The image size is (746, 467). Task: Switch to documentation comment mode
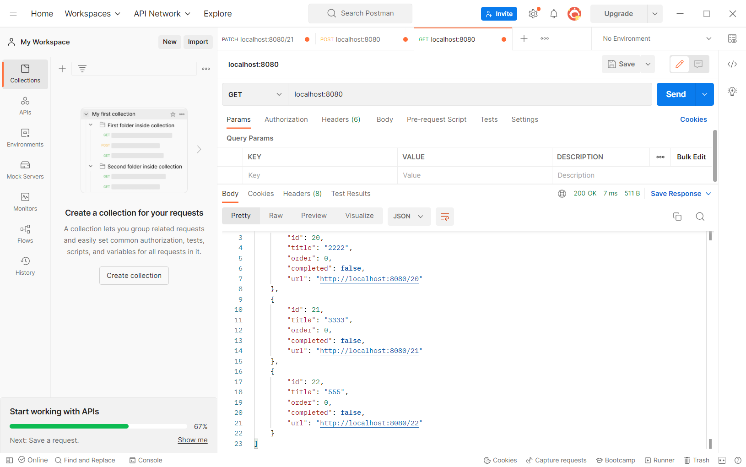698,64
